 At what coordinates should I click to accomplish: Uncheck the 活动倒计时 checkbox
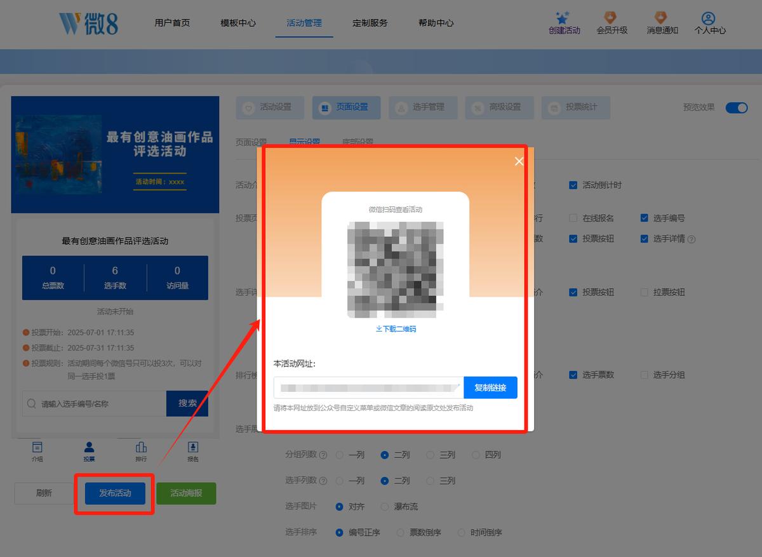click(x=573, y=185)
